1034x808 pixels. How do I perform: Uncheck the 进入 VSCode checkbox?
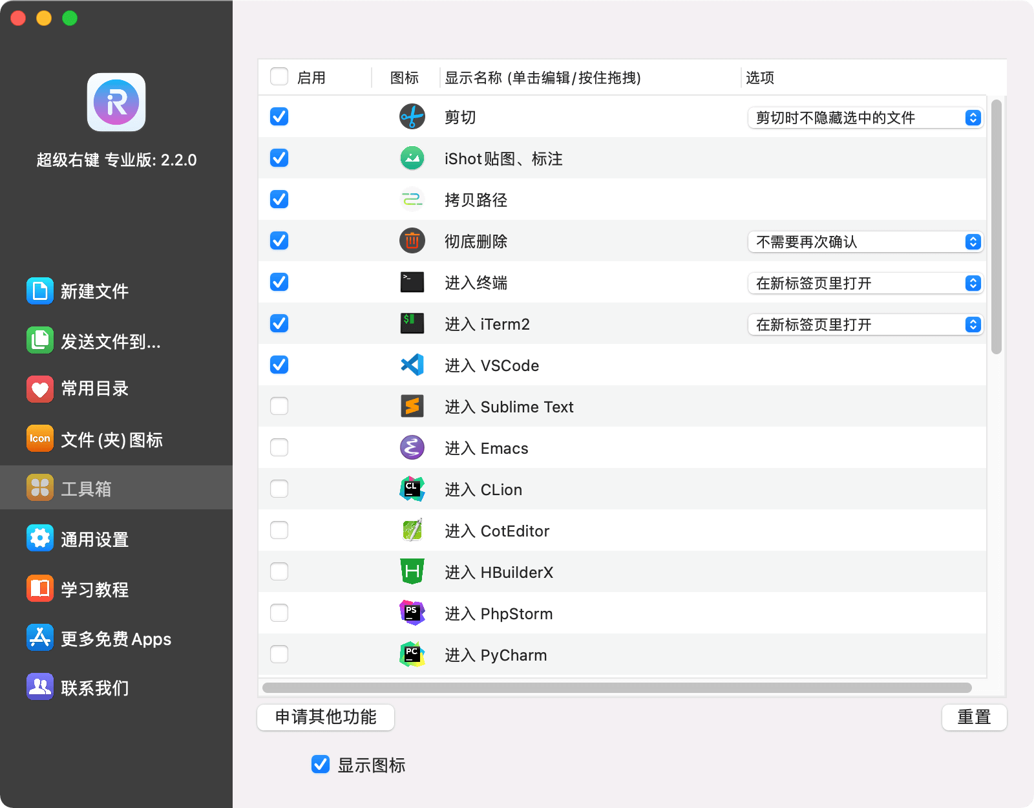point(279,365)
